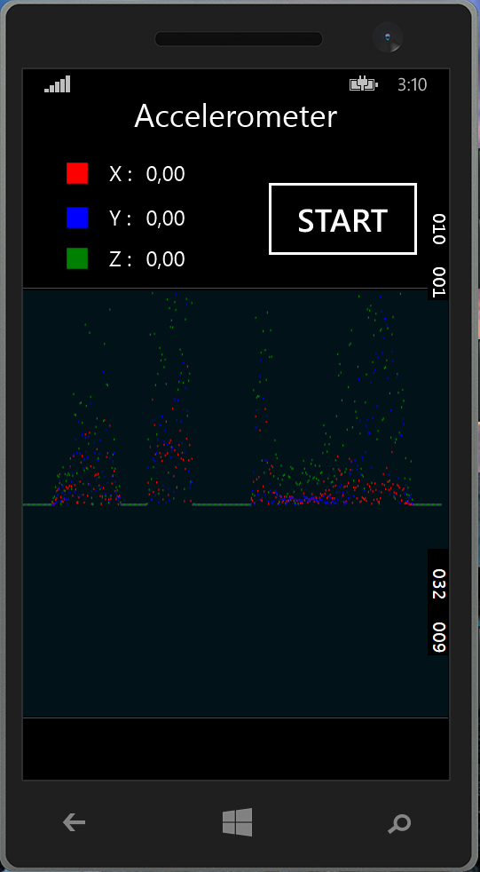Tap the Windows Start logo button
This screenshot has height=872, width=480.
click(237, 822)
